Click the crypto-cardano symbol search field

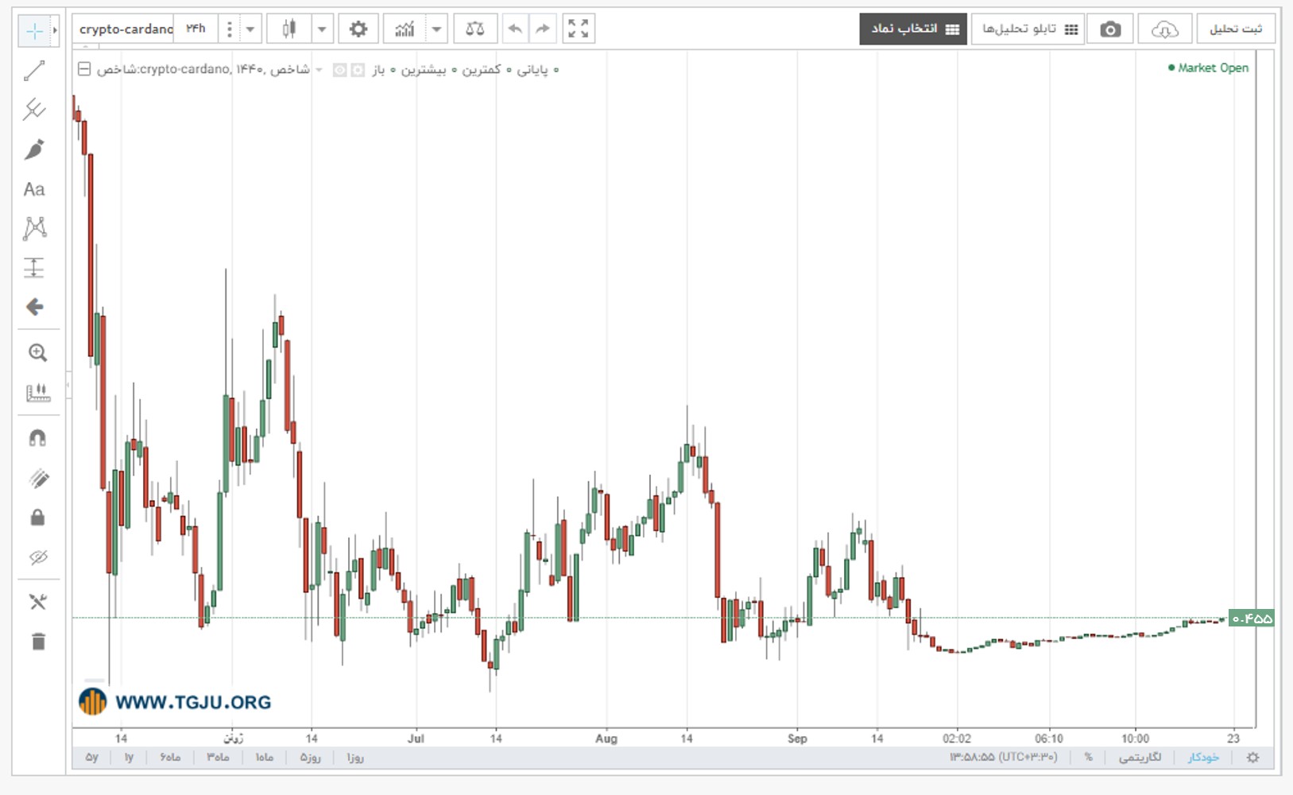tap(125, 29)
